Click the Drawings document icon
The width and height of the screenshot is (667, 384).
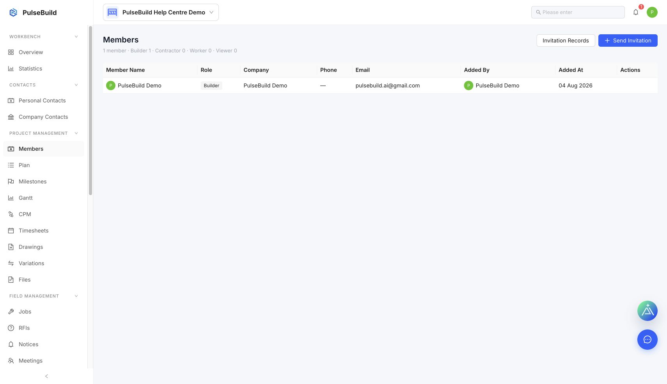point(11,247)
